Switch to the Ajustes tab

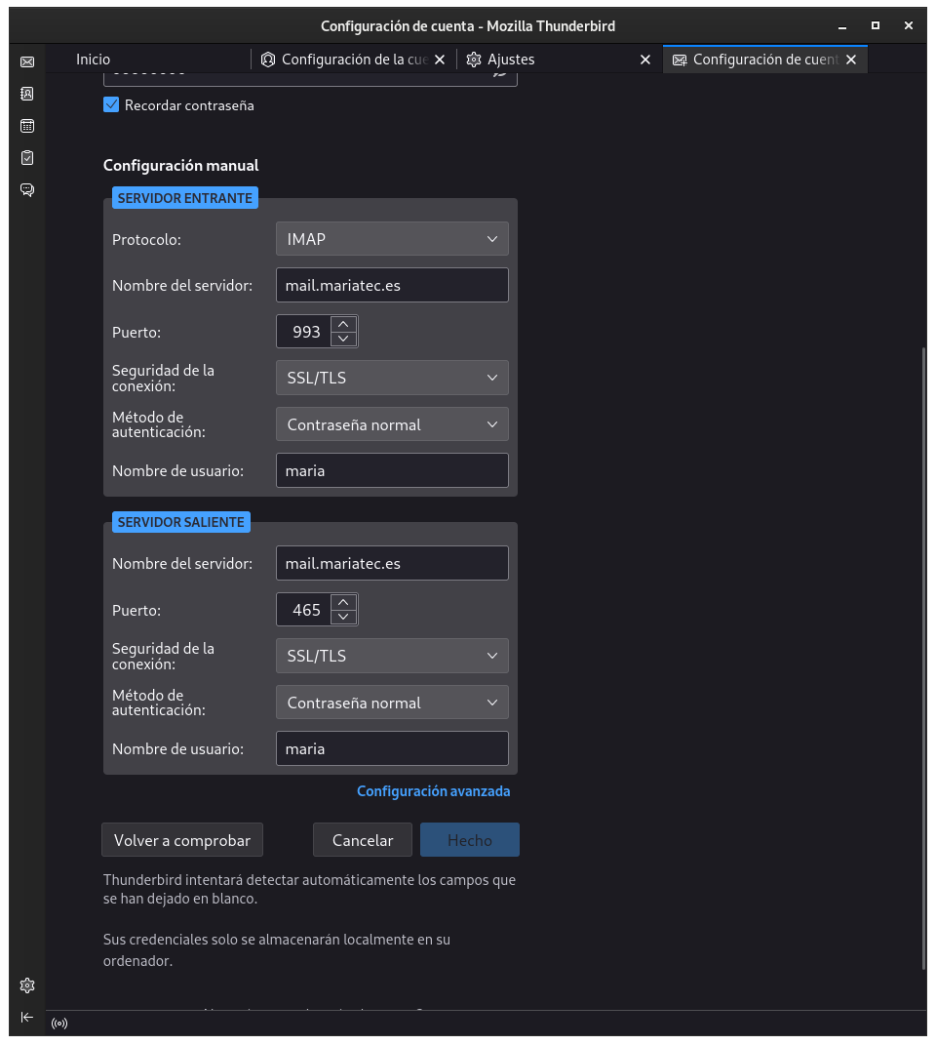point(511,60)
